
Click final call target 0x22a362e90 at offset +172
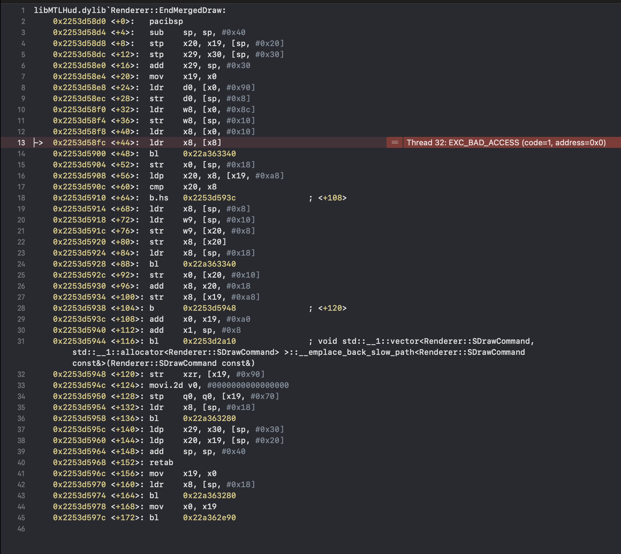tap(209, 517)
